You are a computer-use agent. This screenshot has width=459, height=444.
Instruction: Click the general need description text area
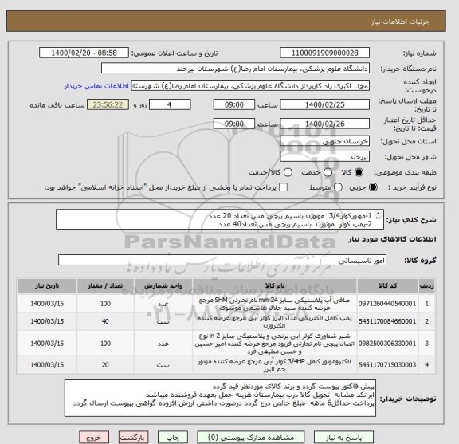(x=220, y=219)
